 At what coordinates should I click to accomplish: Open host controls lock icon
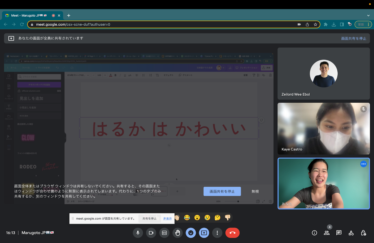[x=363, y=233]
